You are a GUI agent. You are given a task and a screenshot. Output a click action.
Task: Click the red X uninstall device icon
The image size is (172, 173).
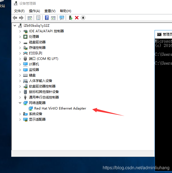click(x=77, y=18)
